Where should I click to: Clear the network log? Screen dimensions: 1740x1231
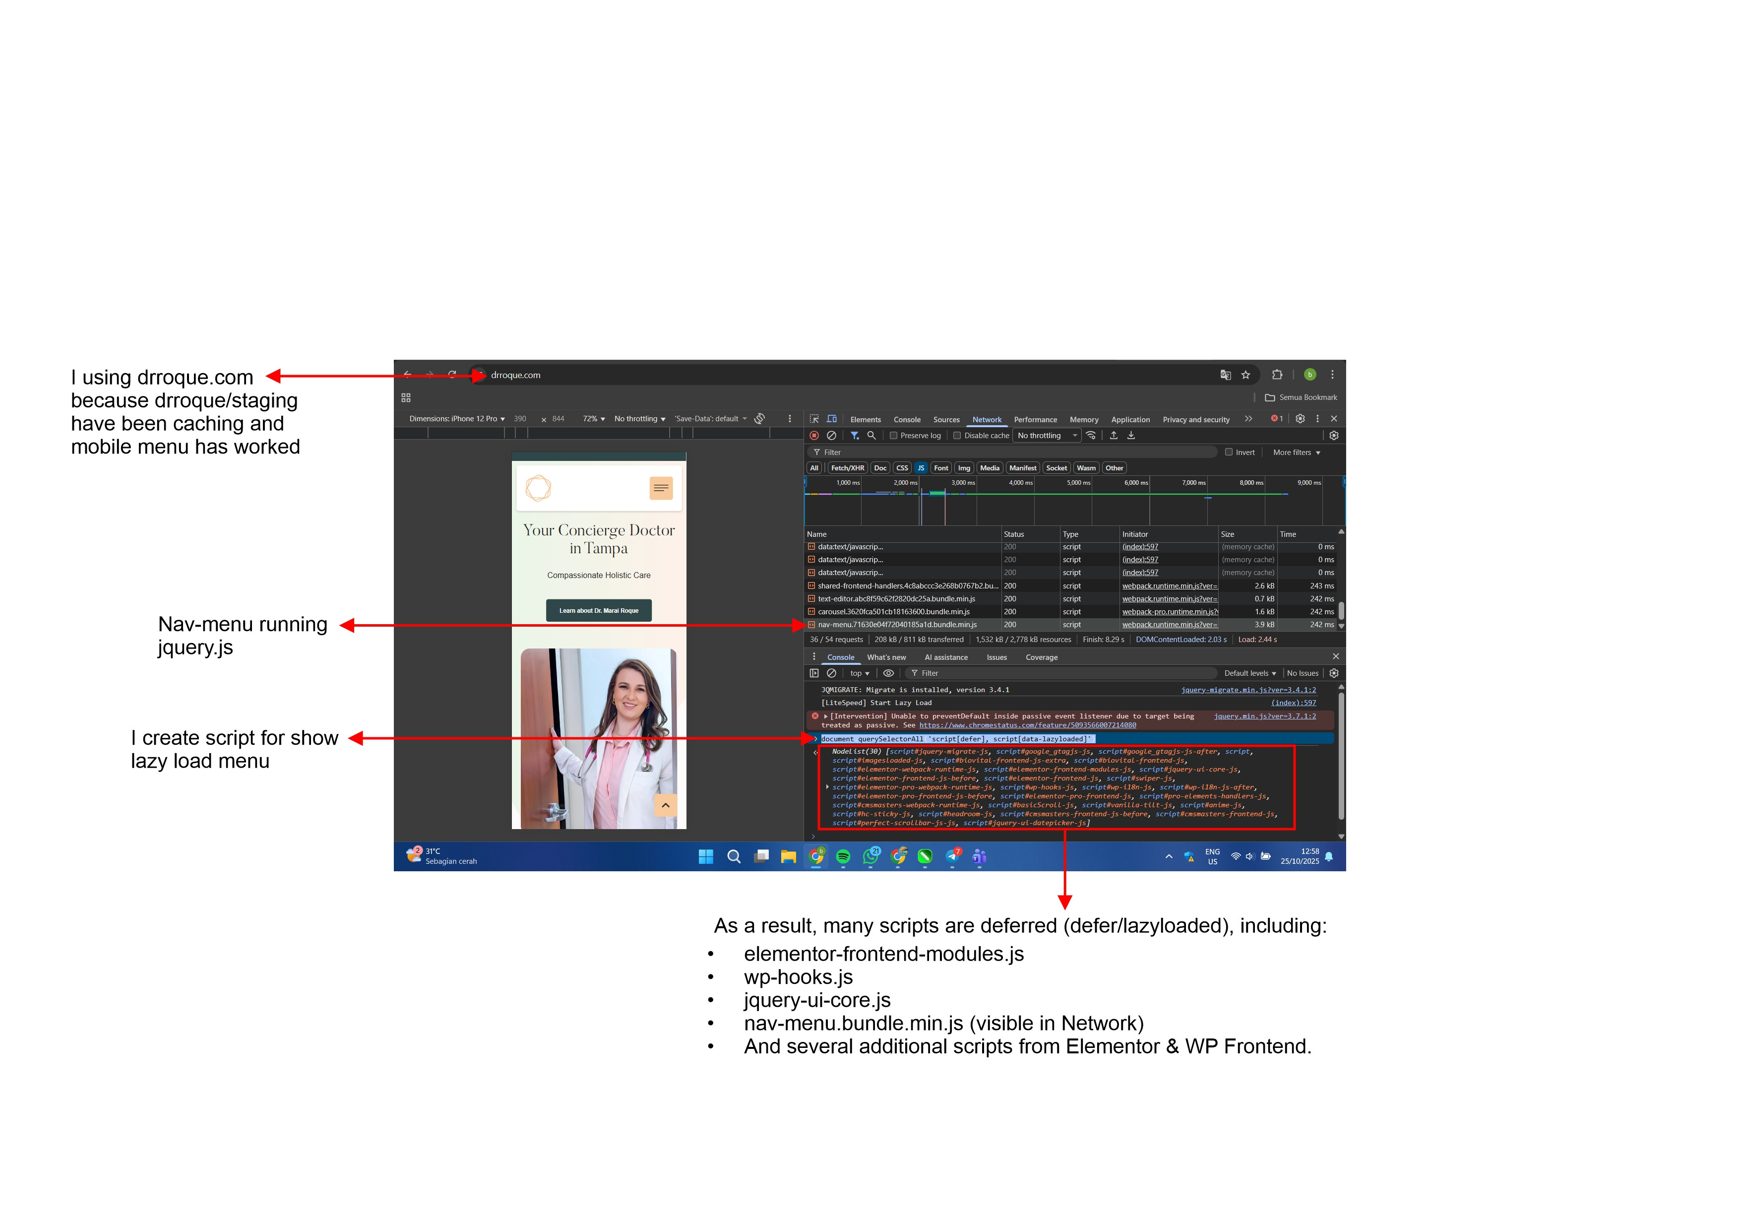click(831, 436)
